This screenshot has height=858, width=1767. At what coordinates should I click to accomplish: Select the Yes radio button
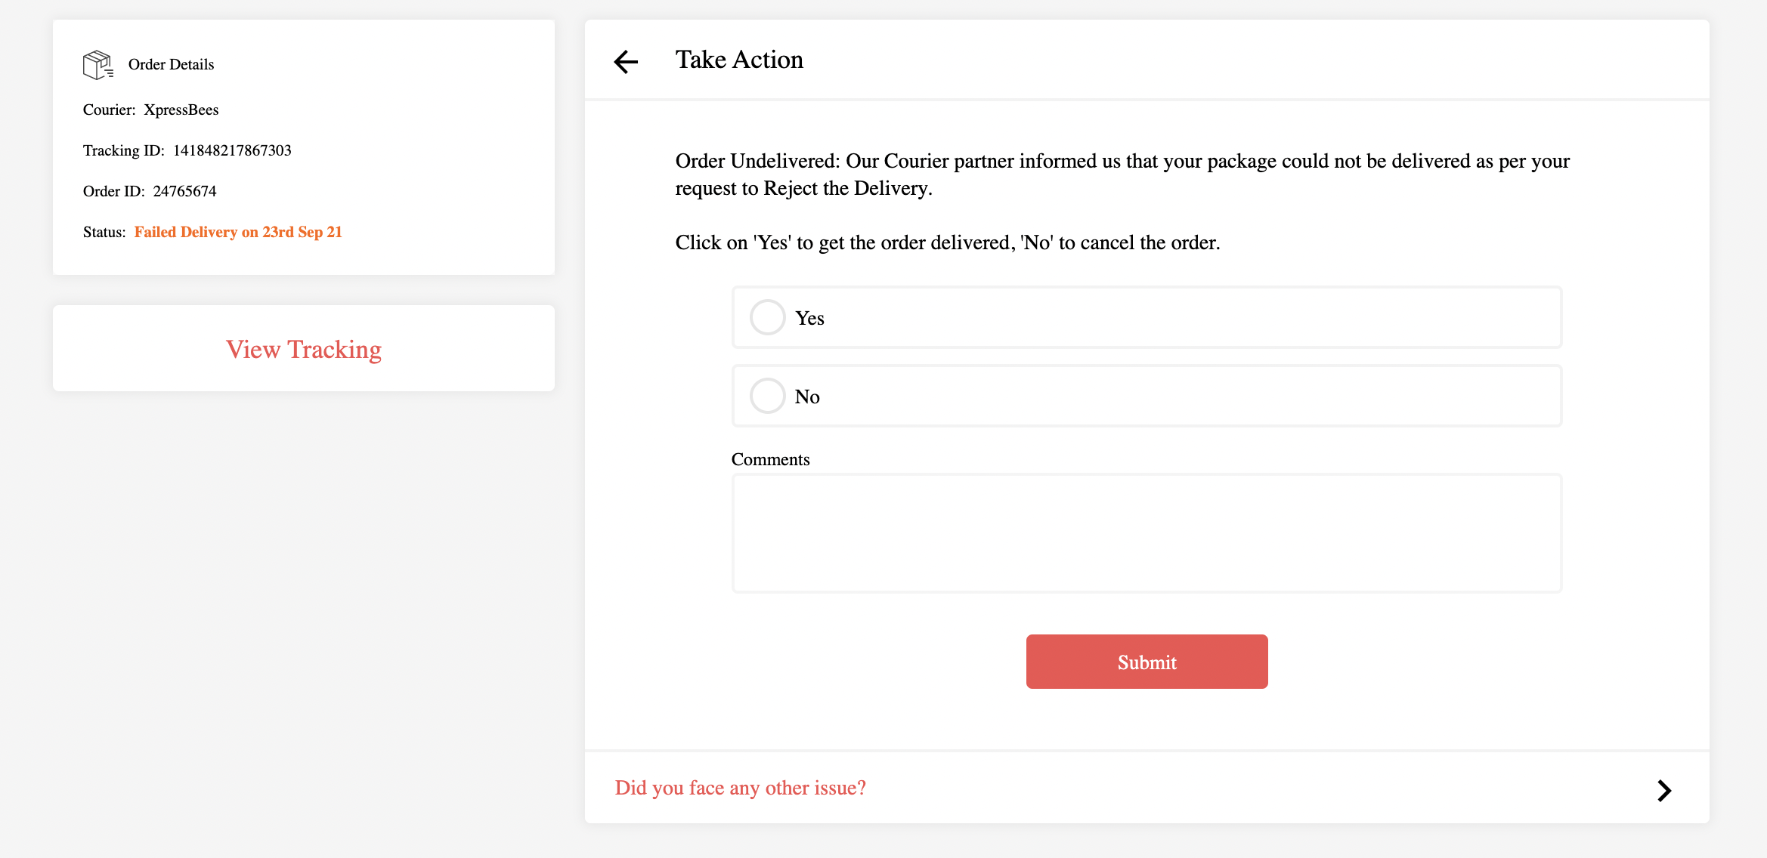point(767,317)
